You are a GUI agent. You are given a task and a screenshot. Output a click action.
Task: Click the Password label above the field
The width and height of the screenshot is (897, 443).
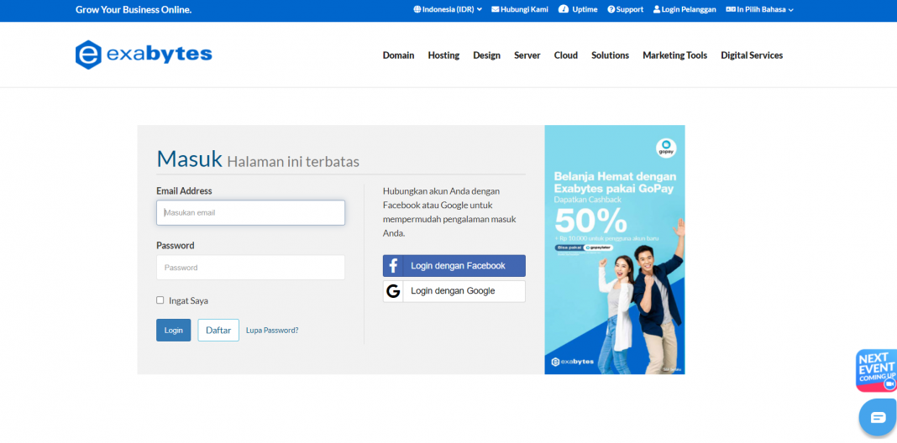click(x=175, y=246)
